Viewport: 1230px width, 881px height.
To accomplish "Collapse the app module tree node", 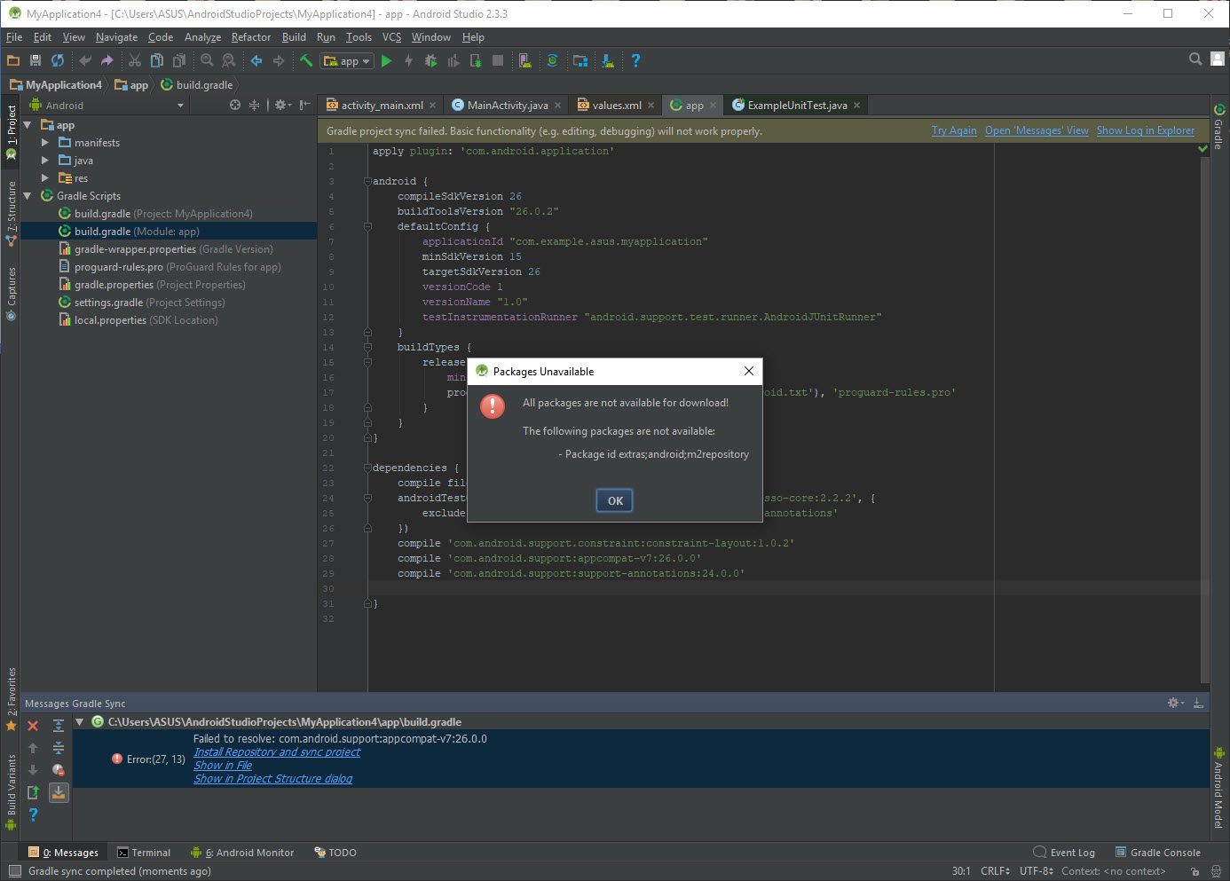I will click(28, 125).
